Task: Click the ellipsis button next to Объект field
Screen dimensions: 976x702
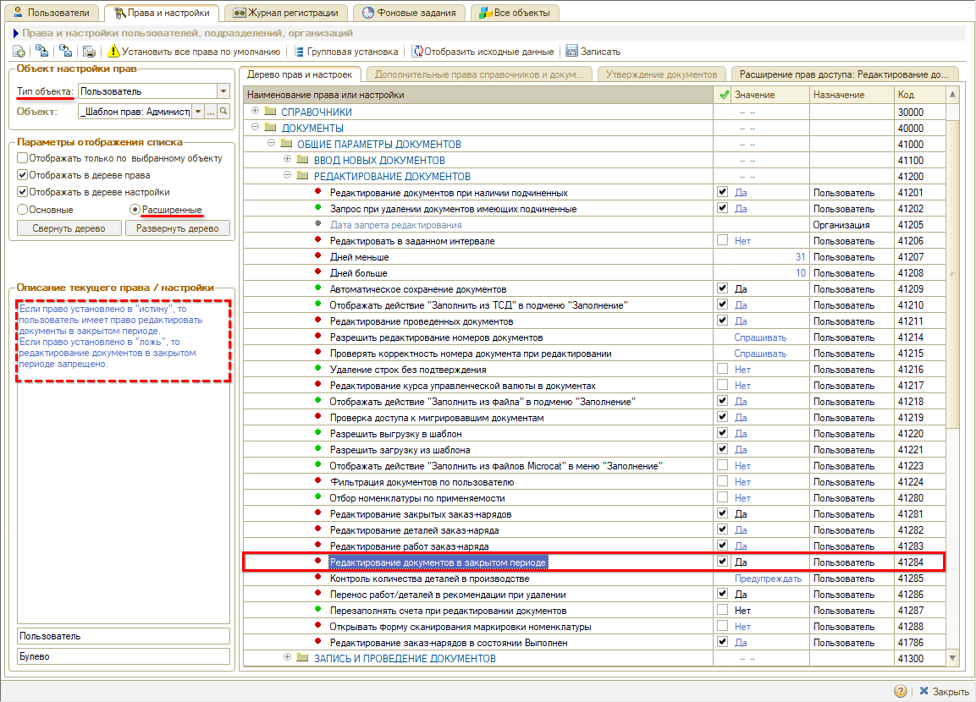Action: [211, 112]
